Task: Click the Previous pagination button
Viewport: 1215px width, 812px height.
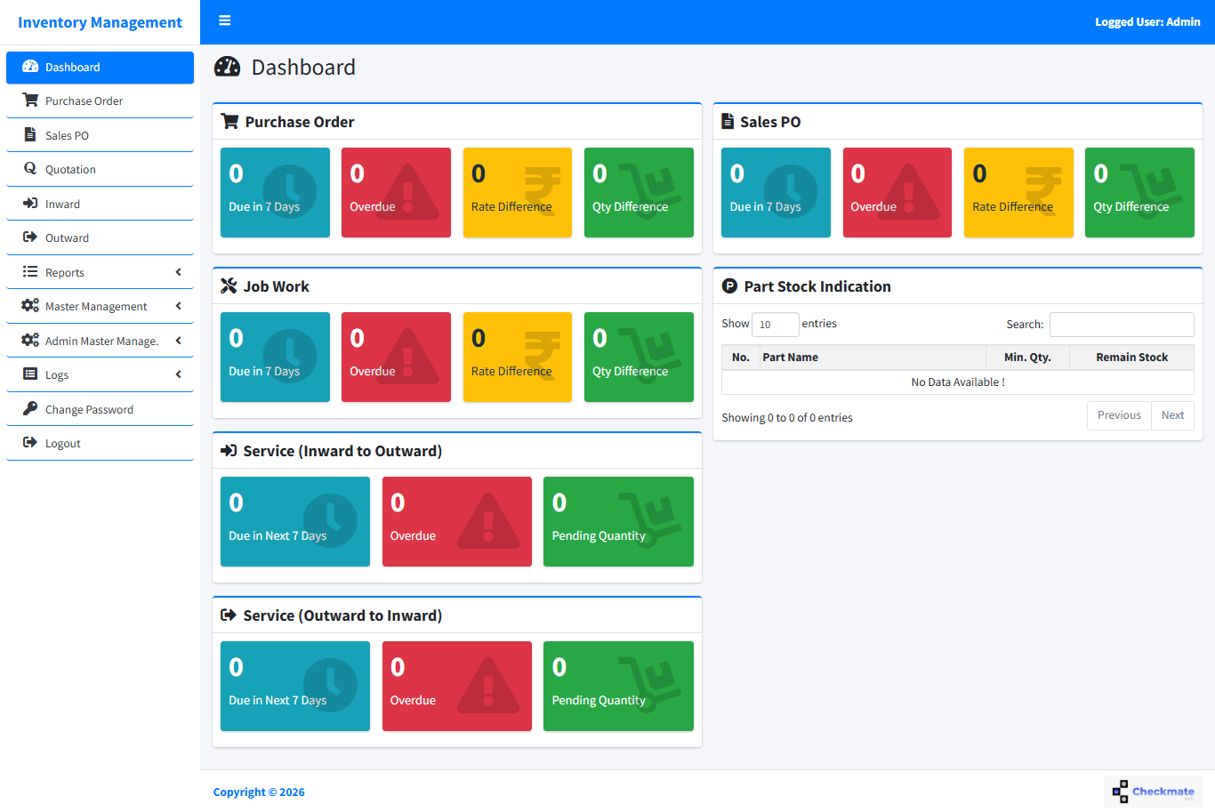Action: (x=1118, y=414)
